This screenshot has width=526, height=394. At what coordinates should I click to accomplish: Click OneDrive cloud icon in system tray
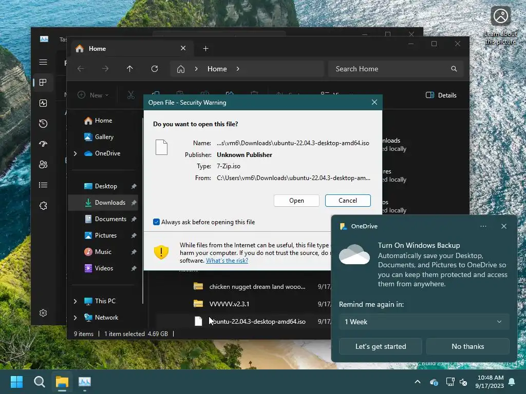(434, 382)
